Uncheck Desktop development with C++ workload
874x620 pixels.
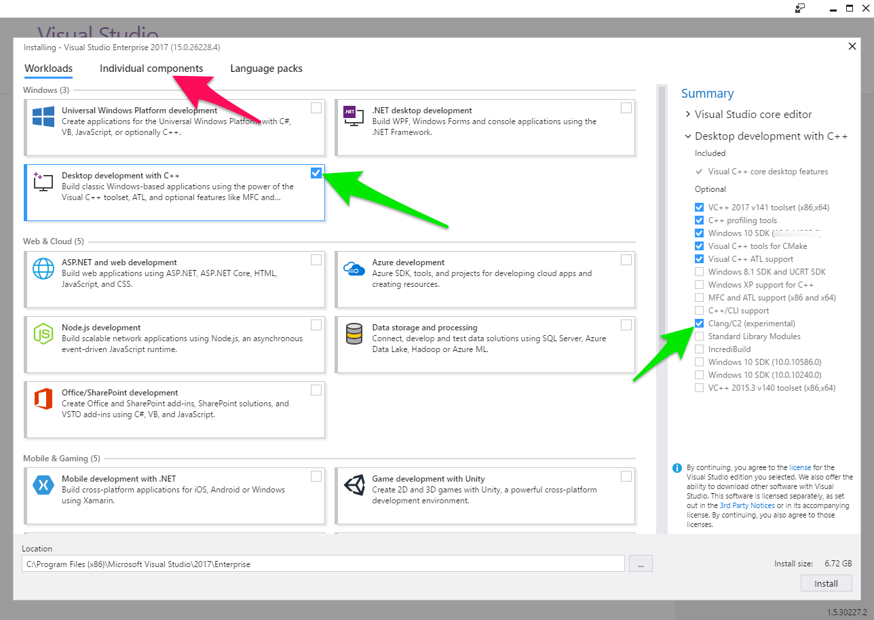[x=316, y=173]
